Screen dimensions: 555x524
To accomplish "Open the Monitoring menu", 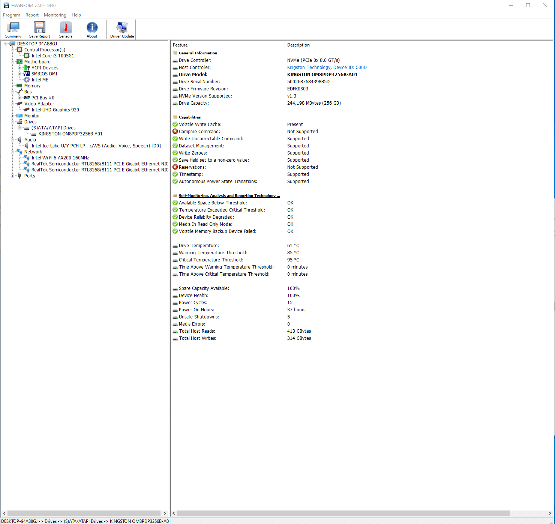I will 55,15.
